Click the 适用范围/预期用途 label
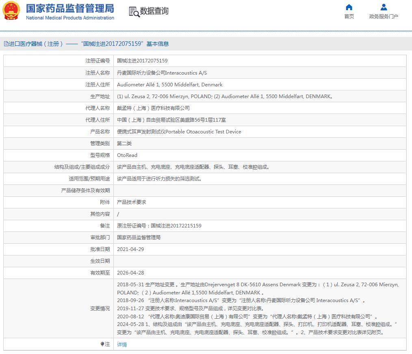 tap(89, 179)
